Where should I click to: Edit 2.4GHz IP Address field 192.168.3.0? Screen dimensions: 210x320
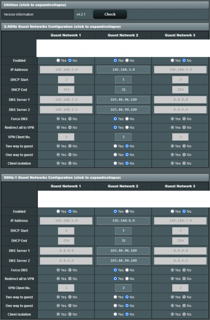coord(123,70)
